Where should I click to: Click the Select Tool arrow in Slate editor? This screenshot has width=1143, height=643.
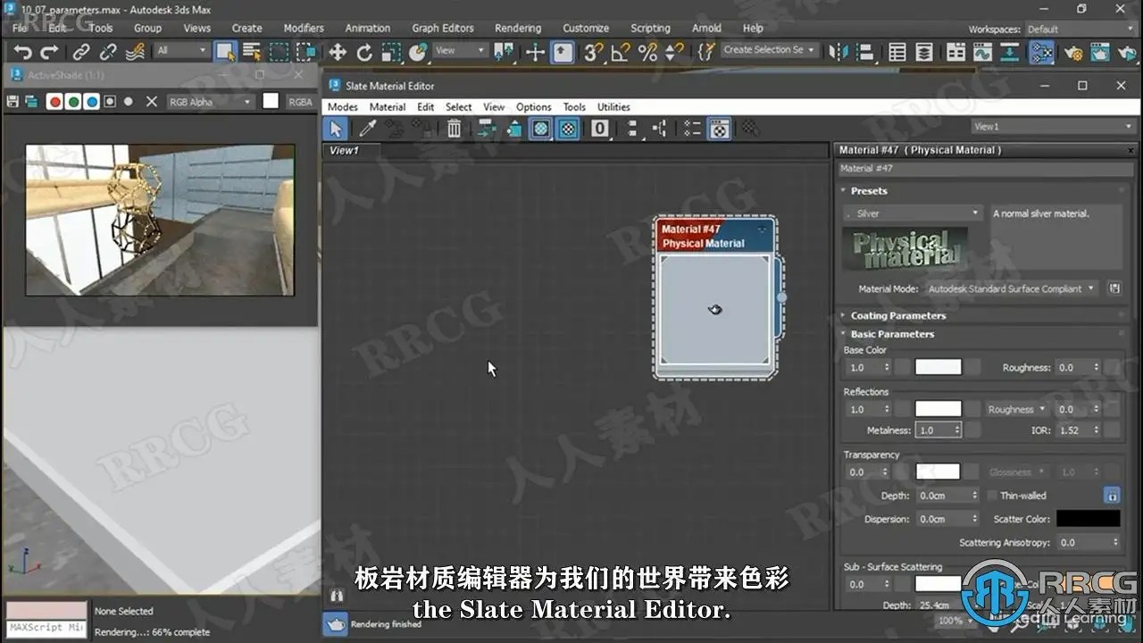pyautogui.click(x=336, y=129)
